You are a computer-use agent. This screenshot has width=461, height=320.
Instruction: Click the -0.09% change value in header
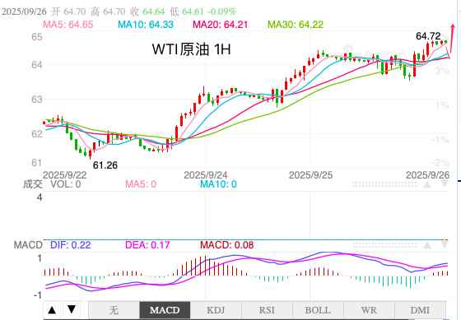coord(222,12)
